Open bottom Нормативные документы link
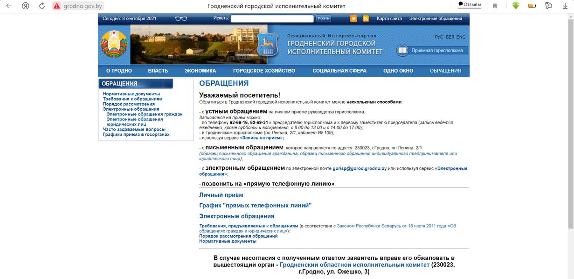The height and width of the screenshot is (279, 574). tap(228, 241)
